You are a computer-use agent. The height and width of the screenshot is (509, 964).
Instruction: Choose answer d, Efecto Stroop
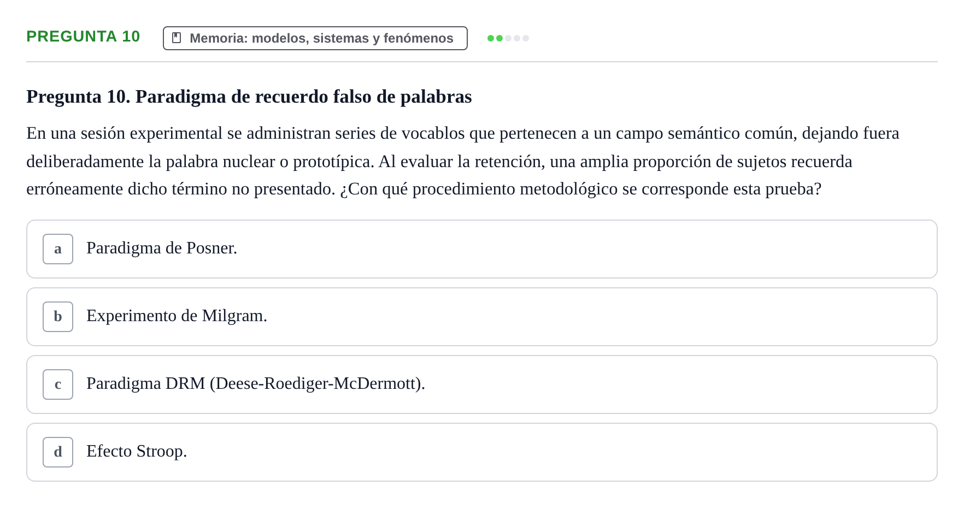(482, 452)
